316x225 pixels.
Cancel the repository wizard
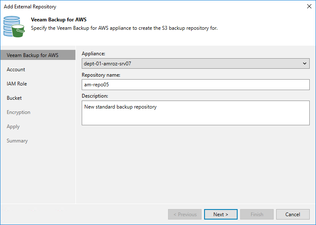pos(293,215)
